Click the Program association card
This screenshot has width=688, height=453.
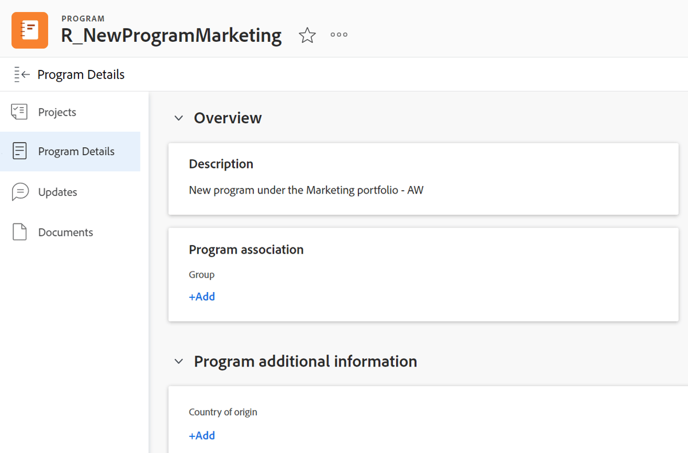[423, 274]
